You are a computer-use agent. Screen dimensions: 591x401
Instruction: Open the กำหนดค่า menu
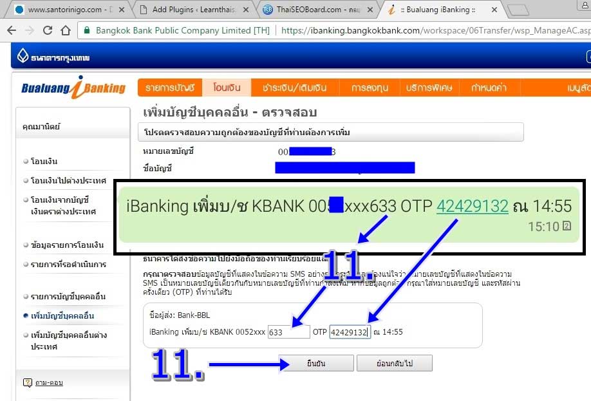(489, 88)
